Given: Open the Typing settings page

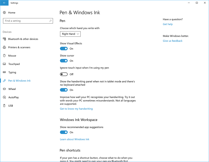Looking at the screenshot, I should click(x=12, y=72).
